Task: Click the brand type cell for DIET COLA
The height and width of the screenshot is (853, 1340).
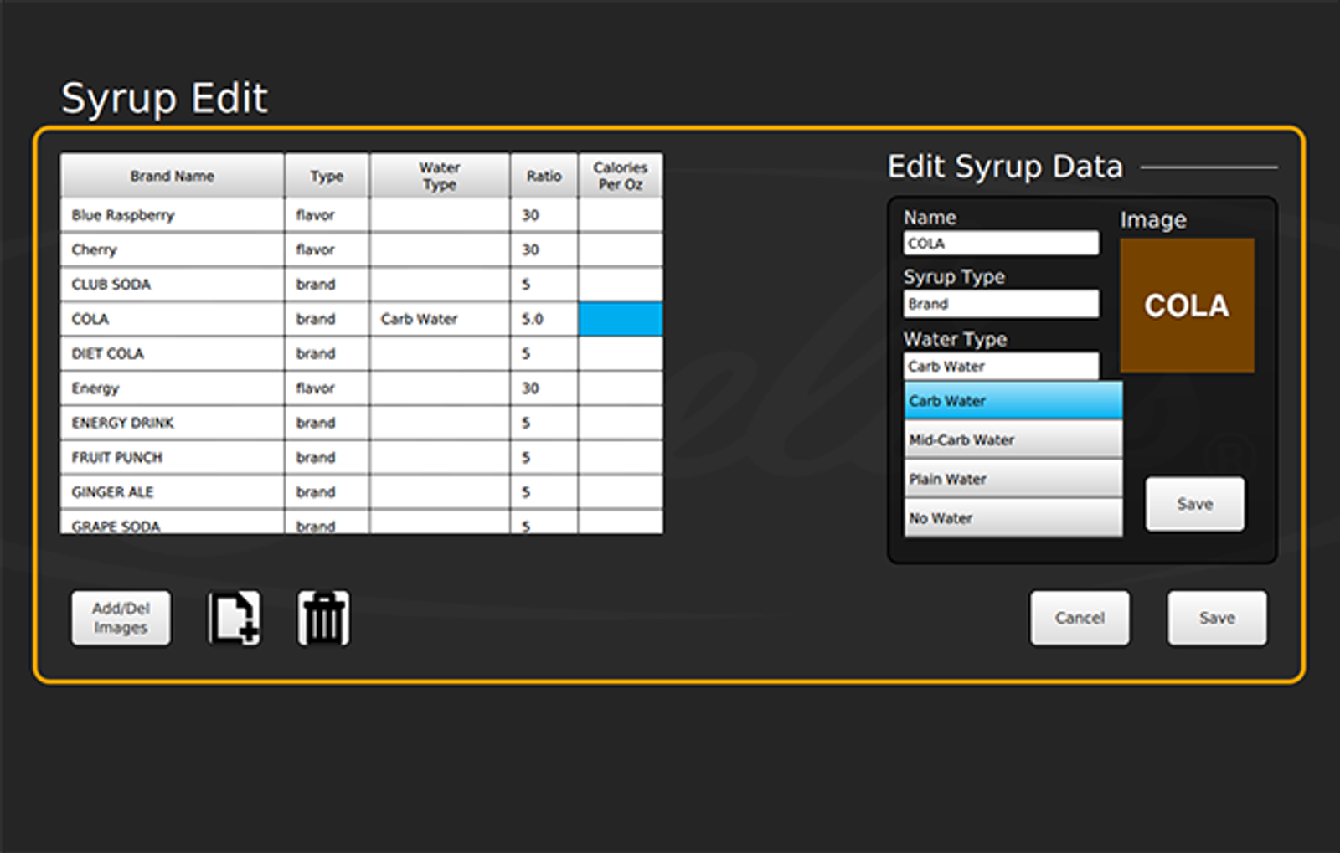Action: [327, 353]
